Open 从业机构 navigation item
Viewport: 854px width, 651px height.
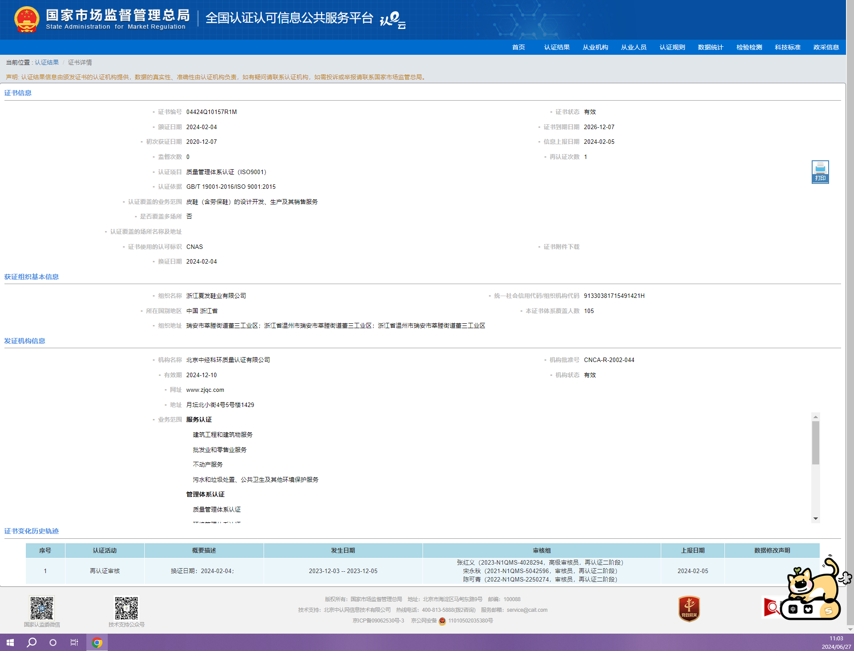pos(595,47)
